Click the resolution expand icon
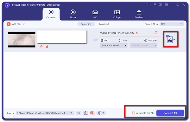Screen dimensions: 190x122 click(x=120, y=40)
